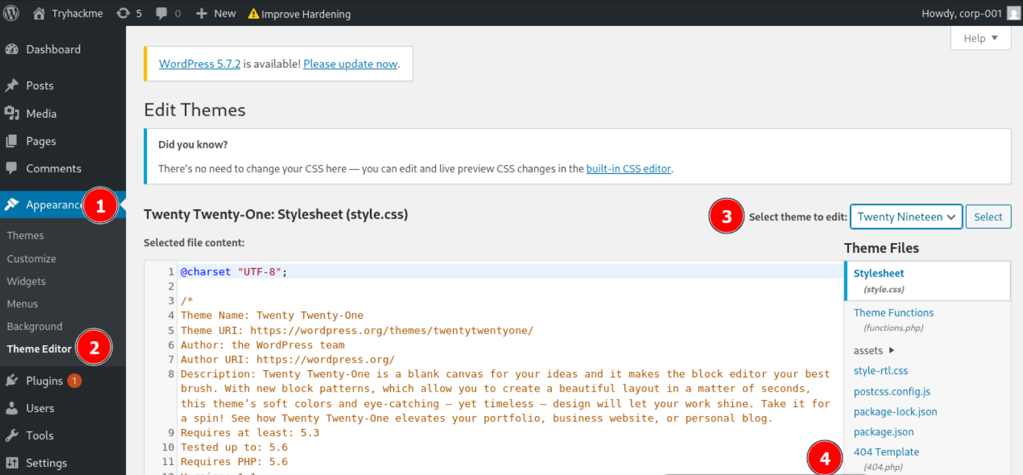This screenshot has width=1023, height=475.
Task: Open the Users menu item
Action: coord(39,408)
